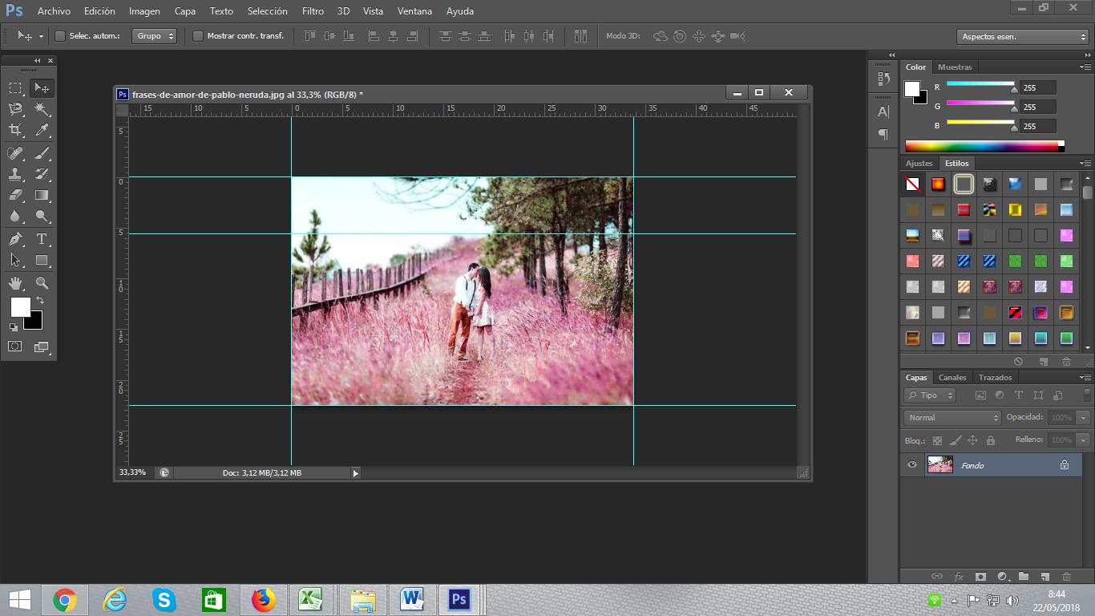Toggle lock all padlock in Bloq. row
Image resolution: width=1095 pixels, height=616 pixels.
pos(991,440)
